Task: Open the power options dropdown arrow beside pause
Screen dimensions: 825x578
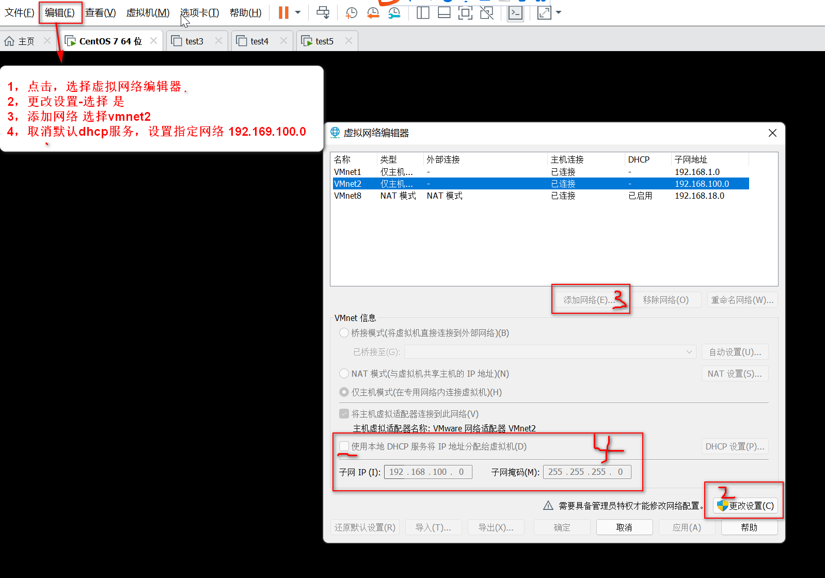Action: click(298, 12)
